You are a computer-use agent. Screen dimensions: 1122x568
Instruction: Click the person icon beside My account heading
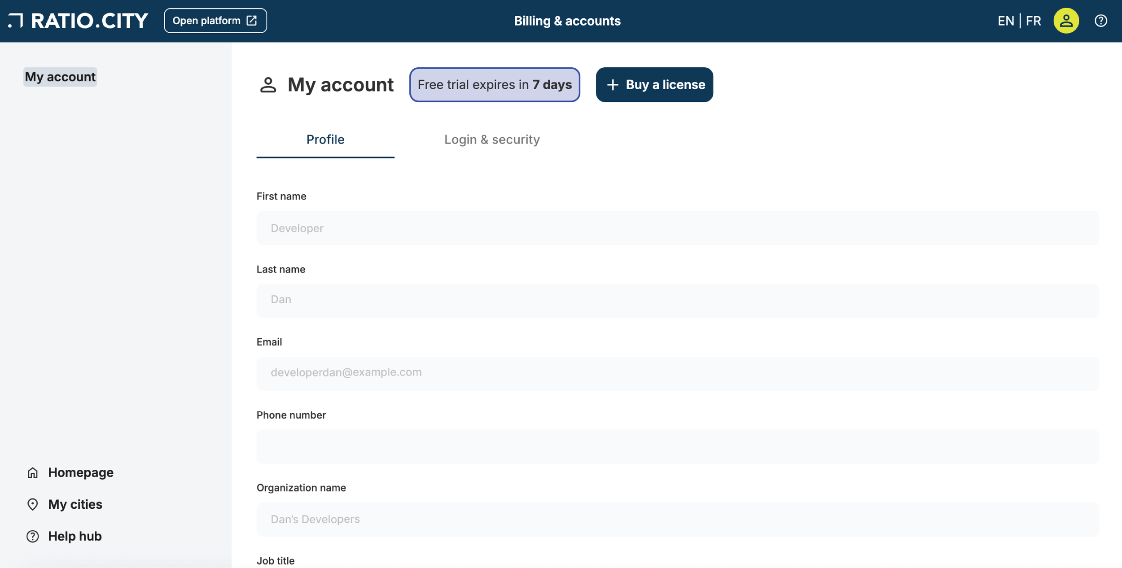pos(268,85)
